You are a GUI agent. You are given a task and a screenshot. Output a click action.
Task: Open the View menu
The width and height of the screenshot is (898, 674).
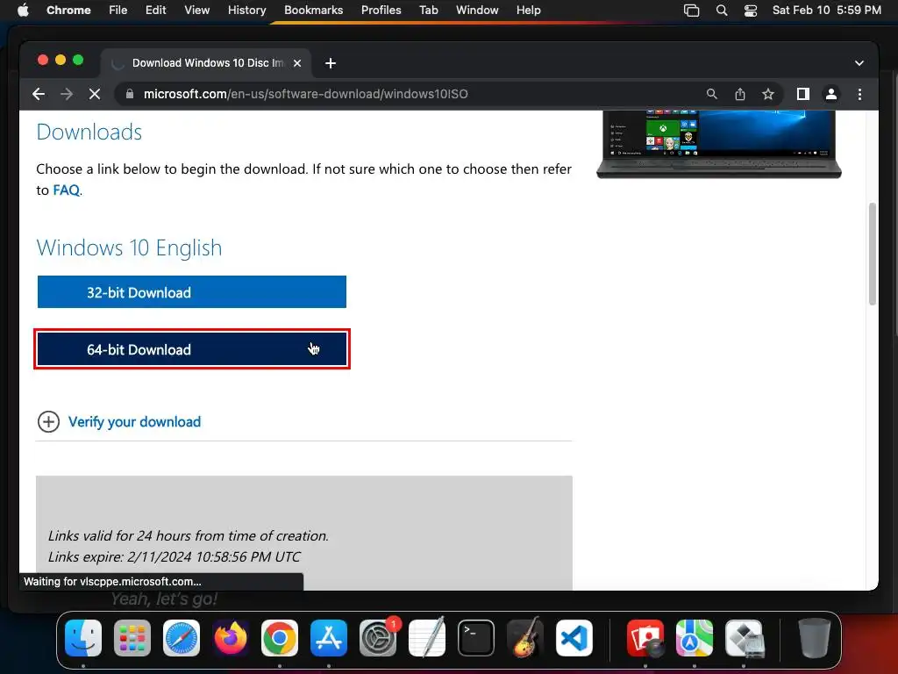pyautogui.click(x=196, y=11)
